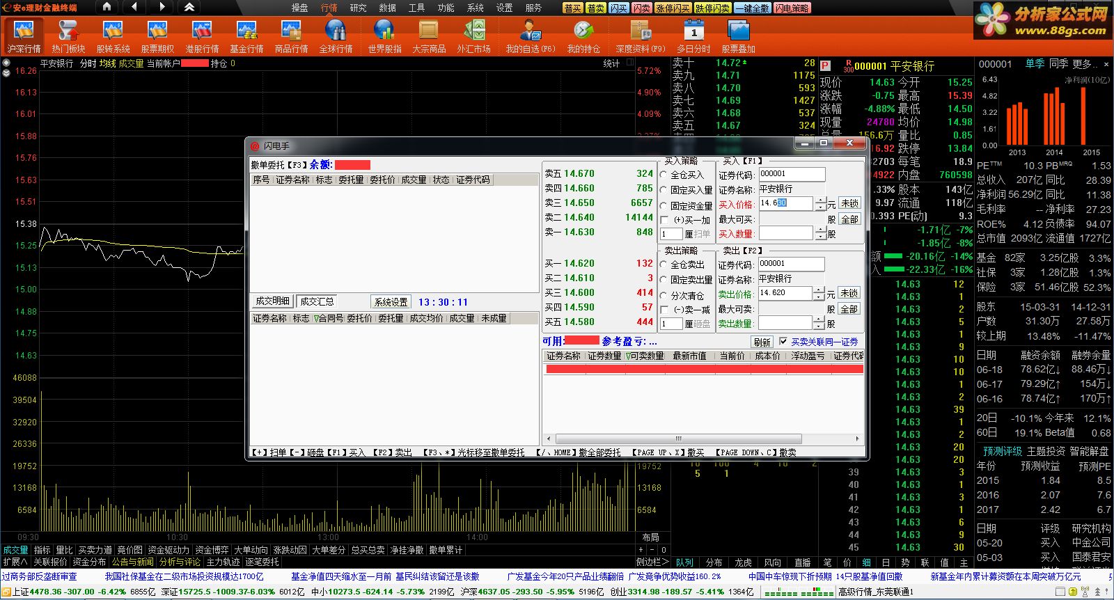Click the 涨停闪买 shortcut
Screen dimensions: 1114x600
point(673,8)
